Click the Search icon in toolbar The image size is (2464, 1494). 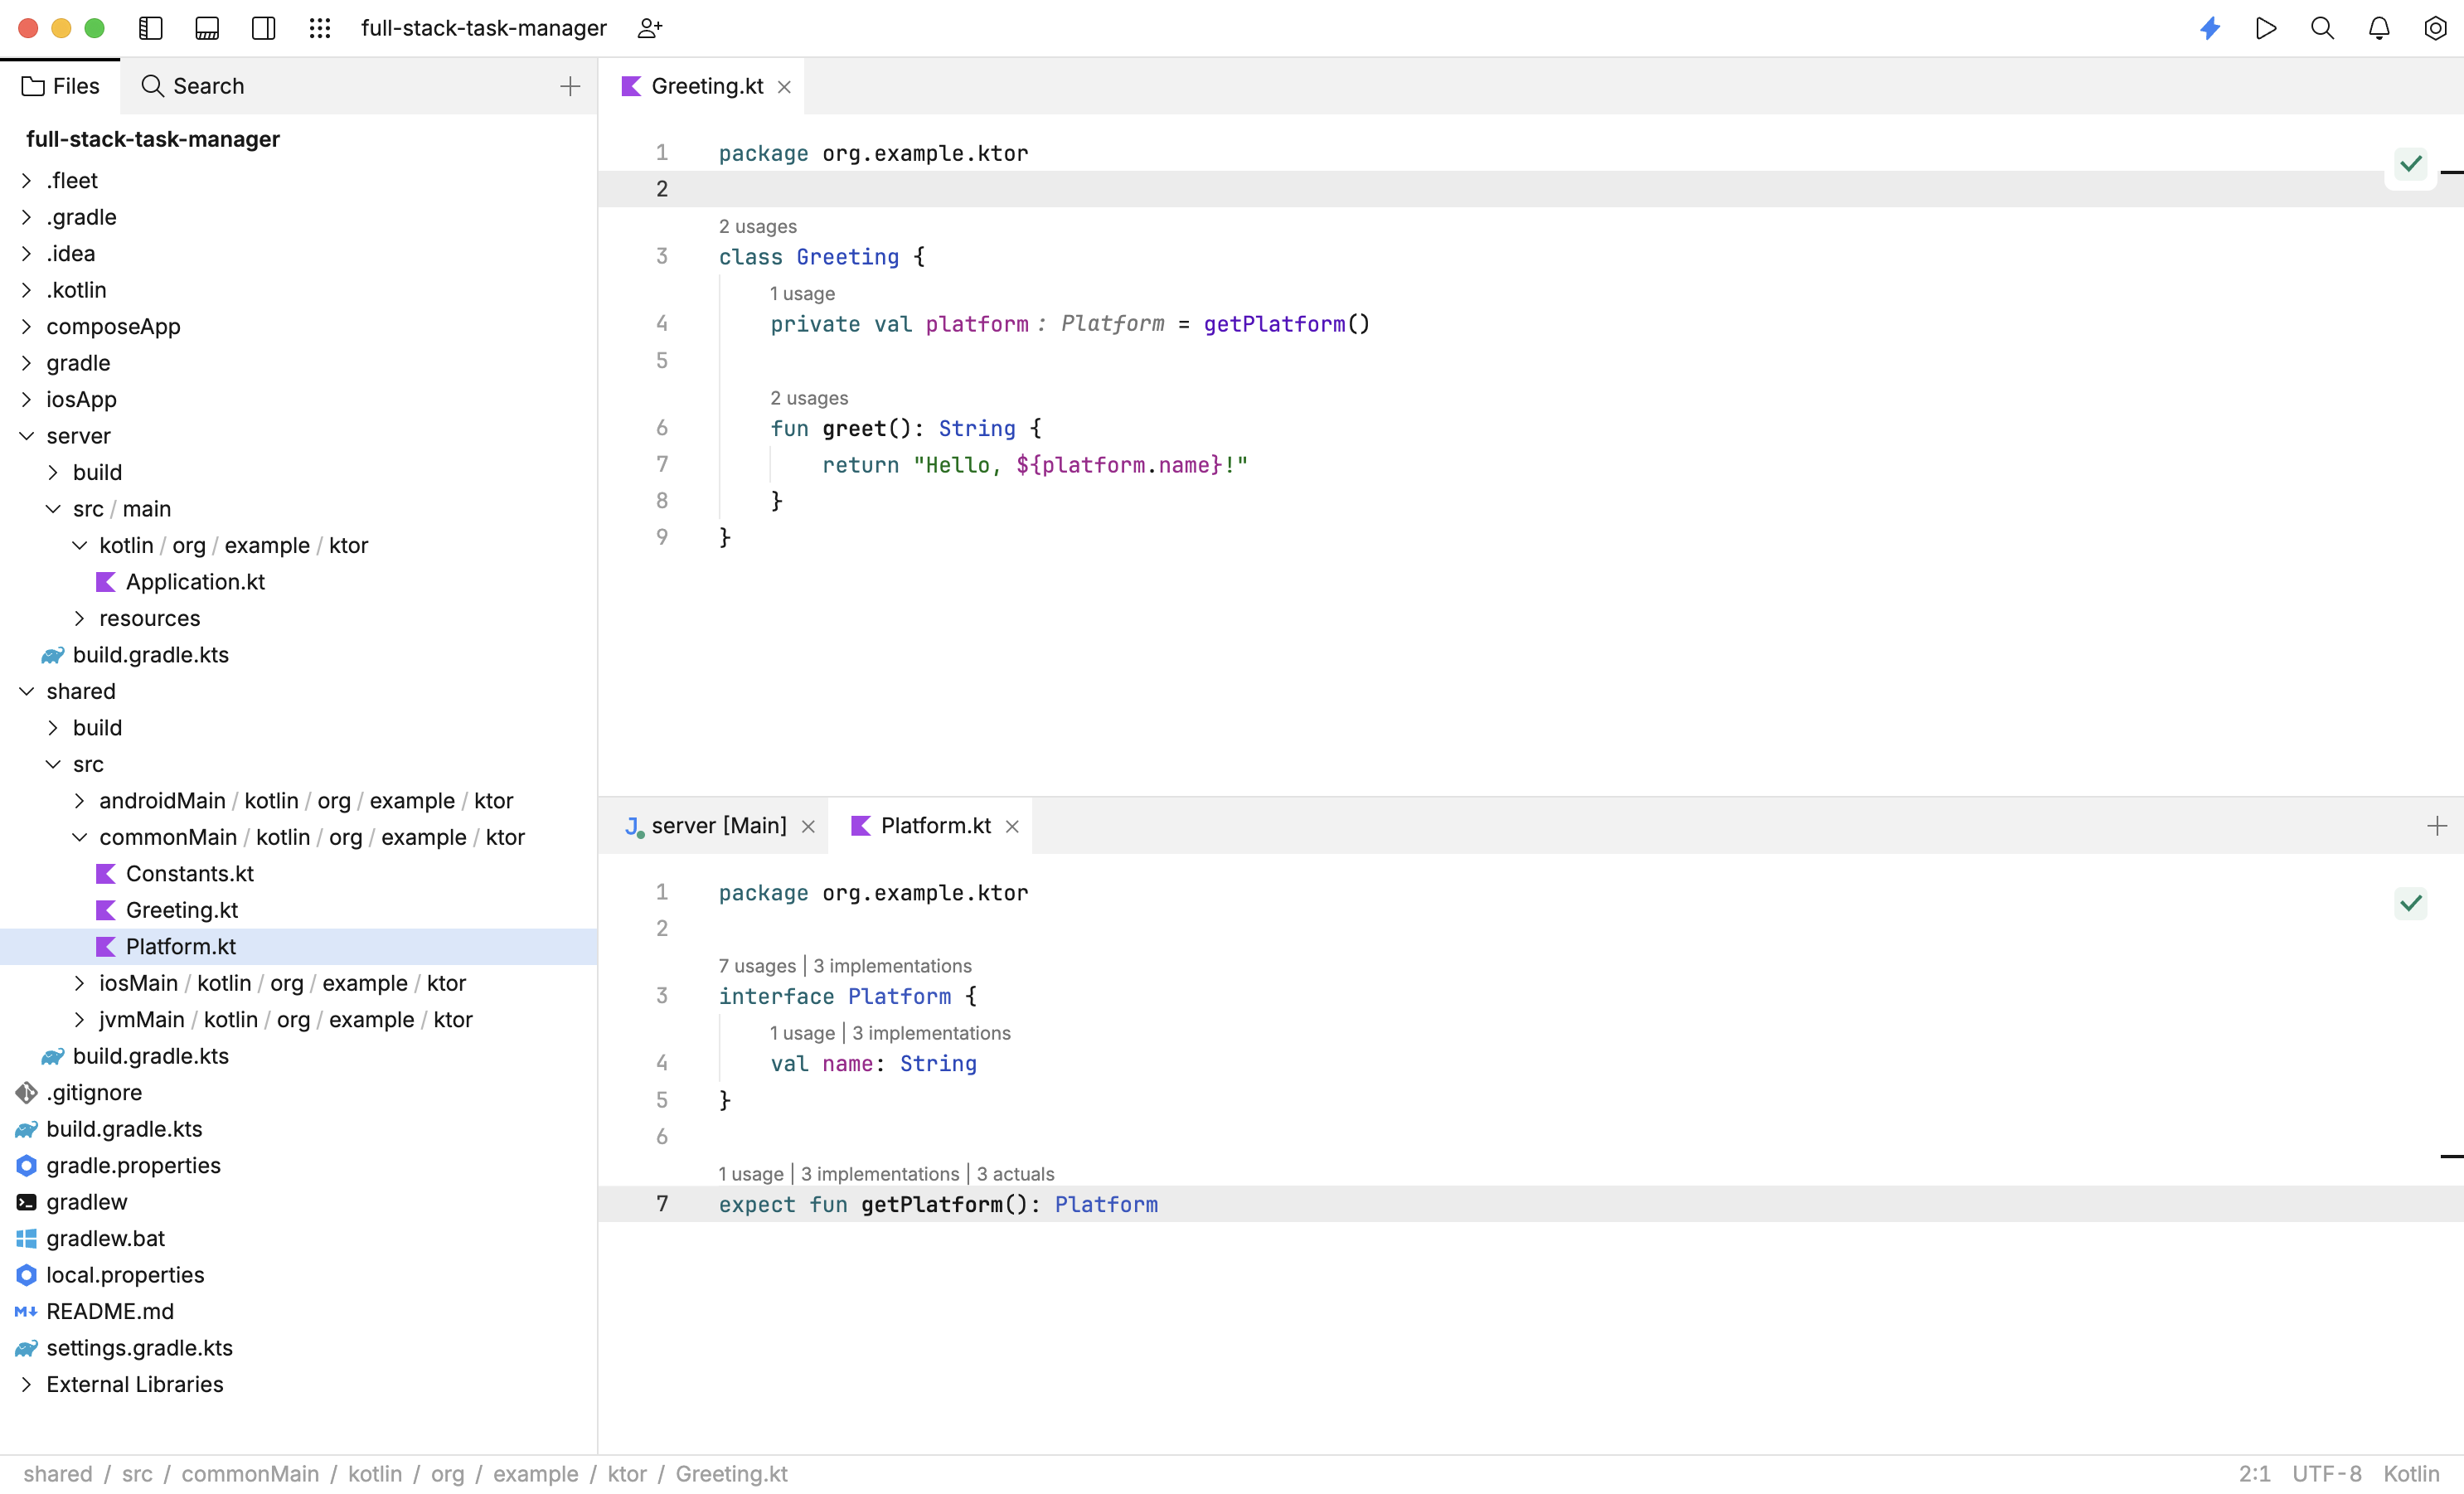(x=2321, y=28)
